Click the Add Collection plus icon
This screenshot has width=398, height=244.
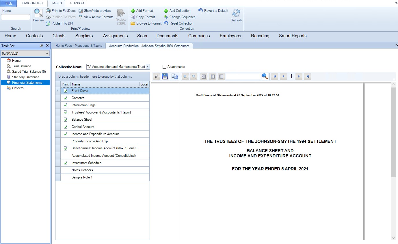click(x=166, y=11)
